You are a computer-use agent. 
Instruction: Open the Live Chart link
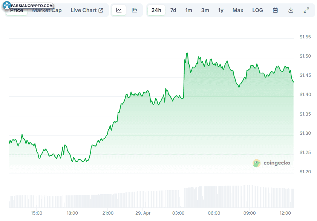[x=87, y=10]
